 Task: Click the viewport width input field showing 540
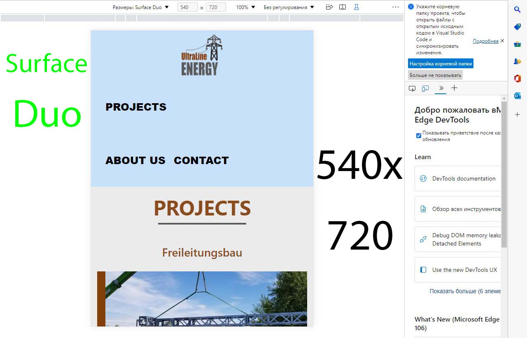(187, 7)
